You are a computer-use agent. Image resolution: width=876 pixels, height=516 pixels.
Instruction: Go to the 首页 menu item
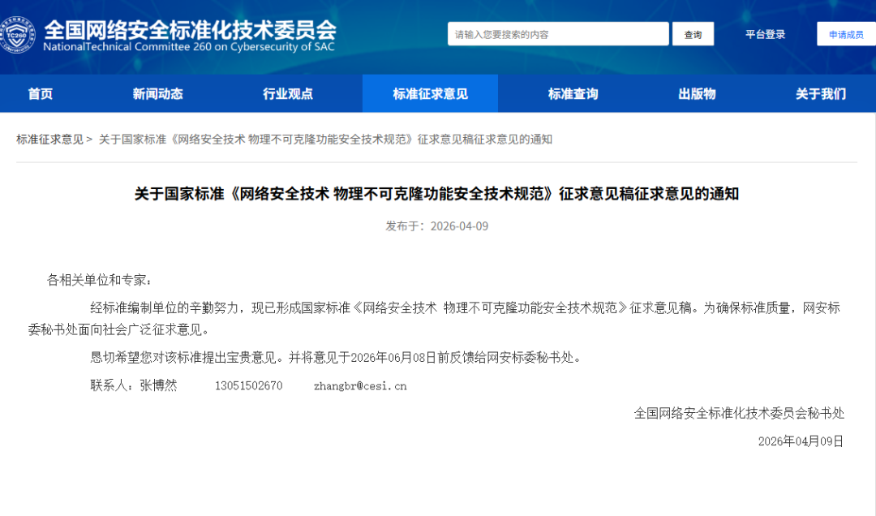click(x=39, y=93)
